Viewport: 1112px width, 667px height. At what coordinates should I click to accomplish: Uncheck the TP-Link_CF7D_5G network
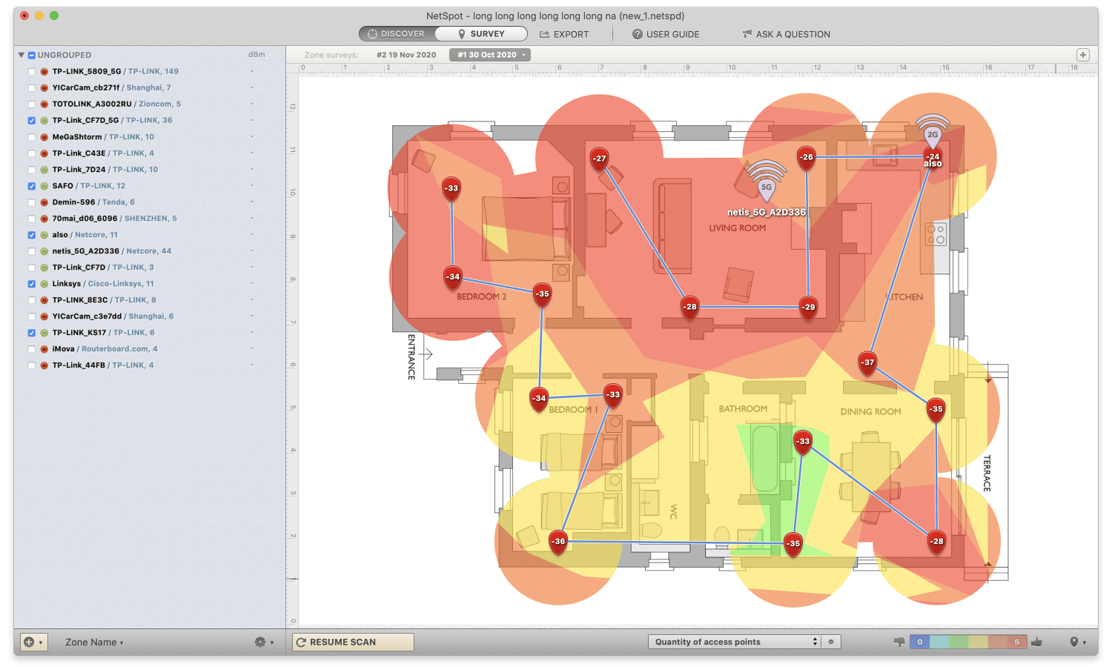click(31, 121)
